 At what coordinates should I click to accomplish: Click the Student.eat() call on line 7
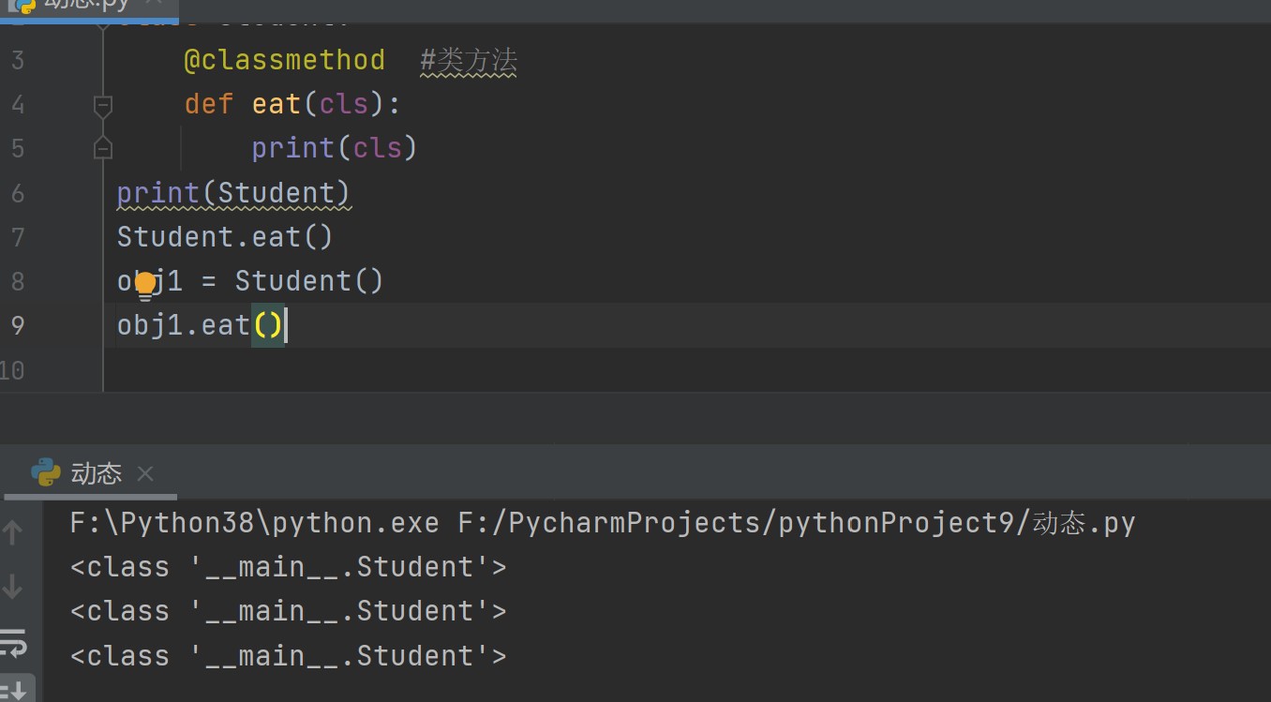click(x=224, y=237)
